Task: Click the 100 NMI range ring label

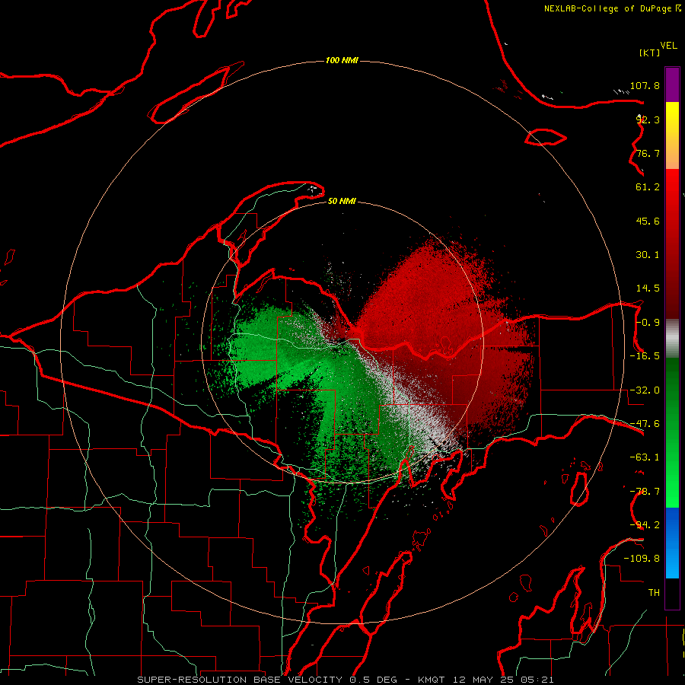Action: coord(342,60)
